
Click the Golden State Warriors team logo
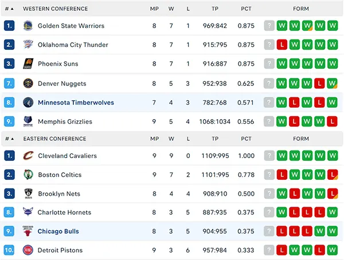pos(28,26)
